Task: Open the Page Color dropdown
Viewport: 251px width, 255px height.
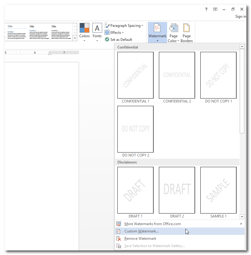Action: (x=174, y=33)
